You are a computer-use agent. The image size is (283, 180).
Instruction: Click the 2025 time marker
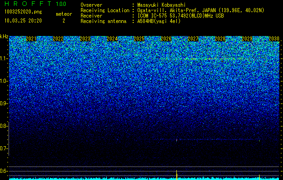pyautogui.click(x=139, y=39)
